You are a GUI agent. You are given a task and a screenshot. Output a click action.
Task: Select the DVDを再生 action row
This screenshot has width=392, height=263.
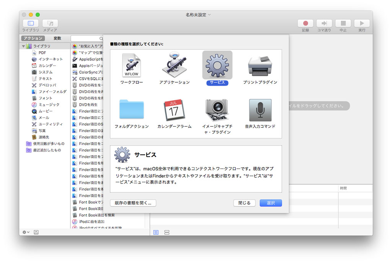(87, 105)
